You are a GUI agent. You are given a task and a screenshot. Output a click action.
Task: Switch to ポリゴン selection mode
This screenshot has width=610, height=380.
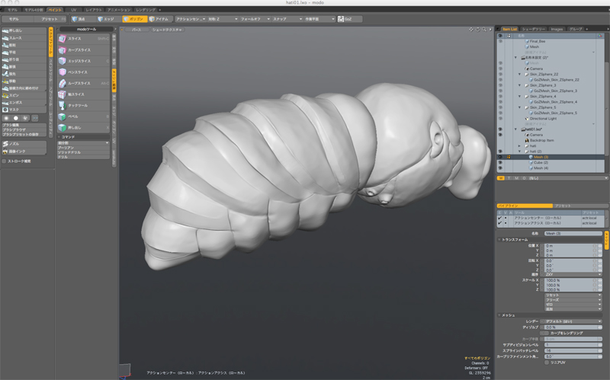tap(135, 19)
